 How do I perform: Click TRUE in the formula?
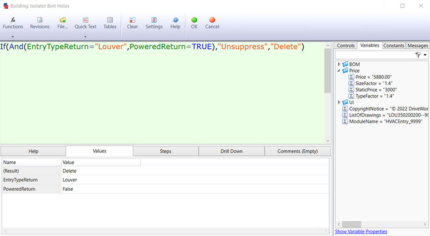202,47
